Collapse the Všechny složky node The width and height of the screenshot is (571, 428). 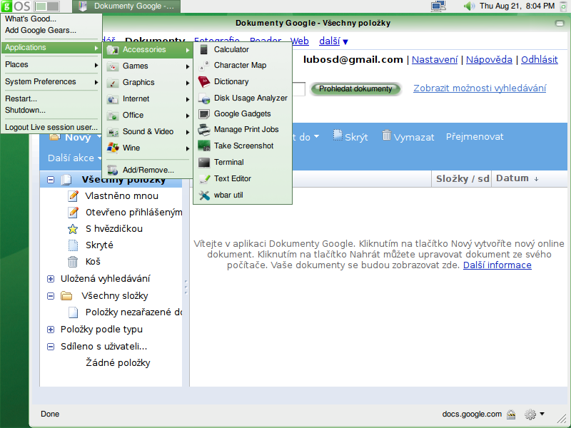(51, 296)
